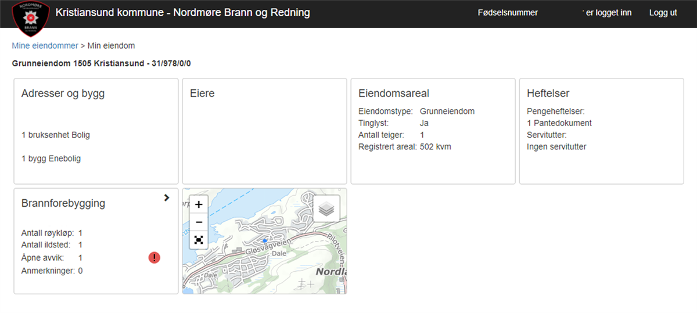Click 'Åpne avvik: 1' row
This screenshot has width=697, height=313.
click(52, 257)
